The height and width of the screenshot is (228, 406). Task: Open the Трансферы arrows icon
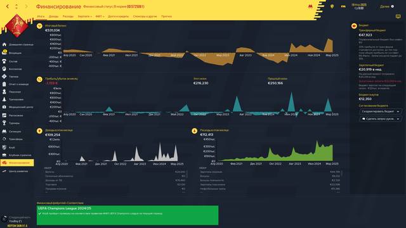coord(4,139)
